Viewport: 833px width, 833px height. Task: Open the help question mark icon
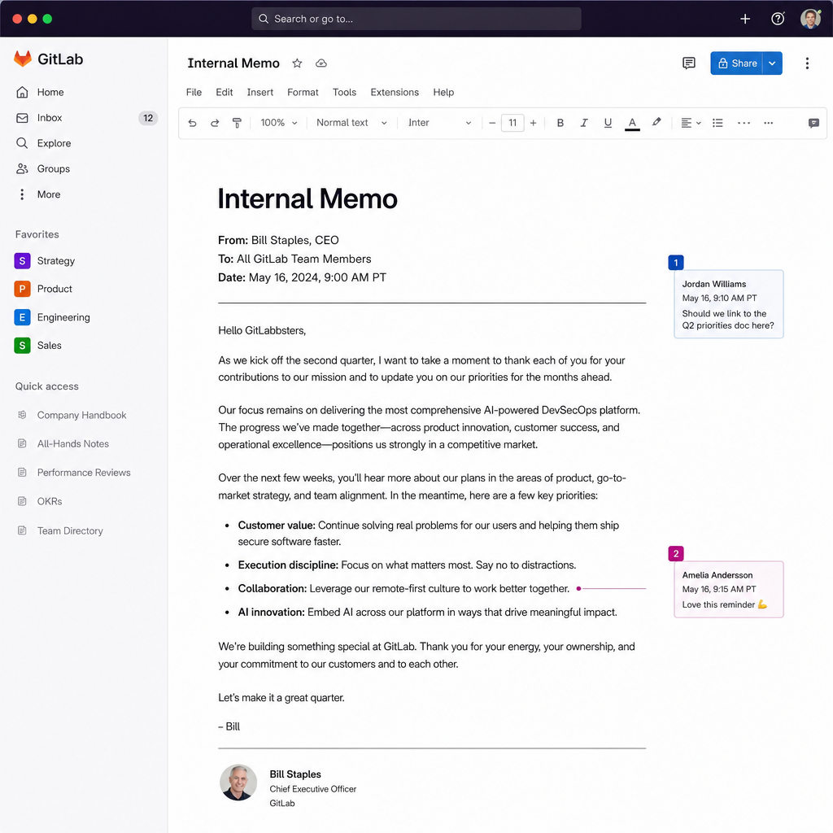(777, 20)
